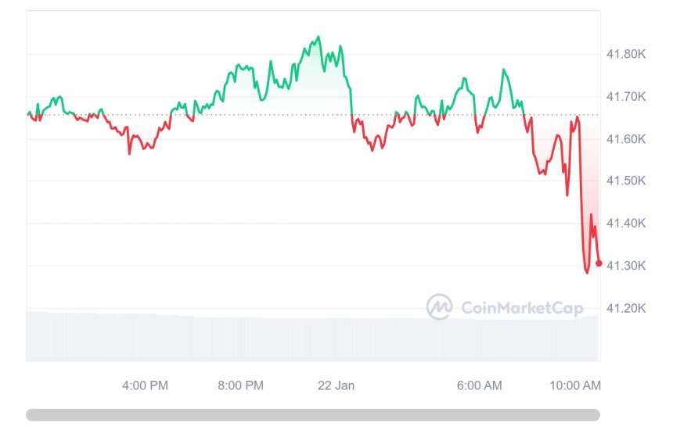The width and height of the screenshot is (673, 448).
Task: Click the 41.80K price axis label
Action: 625,54
